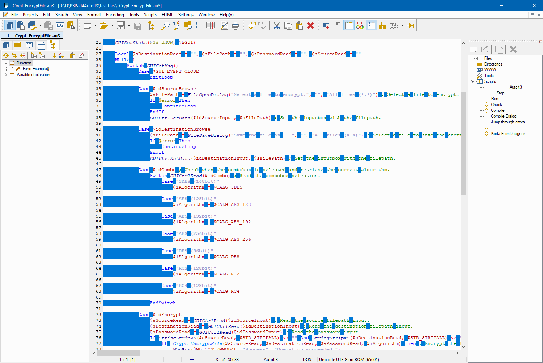Collapse the Function tree node

[x=6, y=63]
